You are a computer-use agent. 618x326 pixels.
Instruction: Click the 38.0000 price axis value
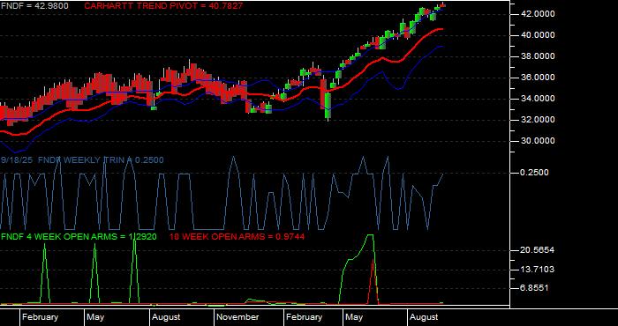(x=538, y=56)
